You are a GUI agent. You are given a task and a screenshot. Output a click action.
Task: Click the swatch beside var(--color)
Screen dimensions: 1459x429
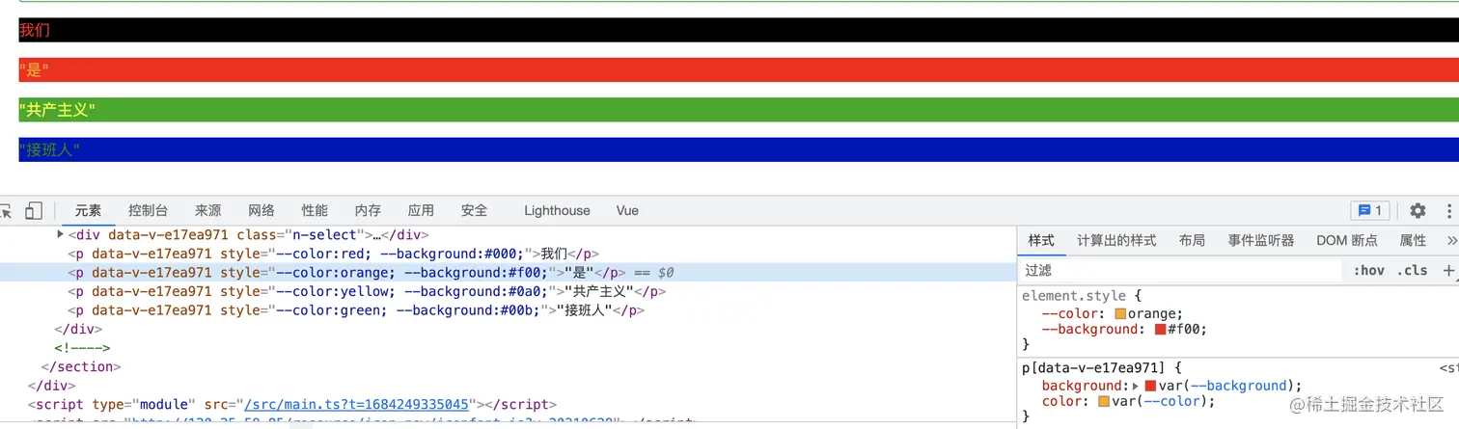pos(1104,401)
